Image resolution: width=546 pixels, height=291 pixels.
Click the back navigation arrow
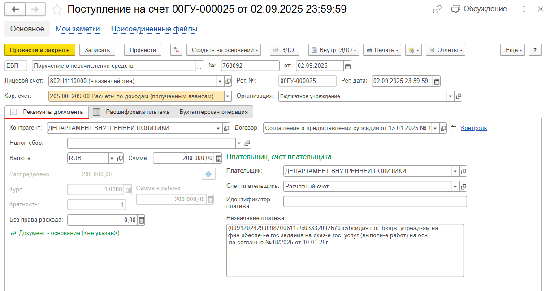click(16, 9)
